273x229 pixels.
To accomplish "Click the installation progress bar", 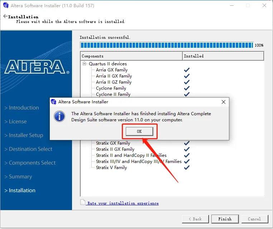I will (167, 45).
